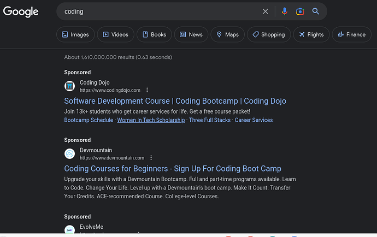Open the Career Services sitelink
377x237 pixels.
coord(254,120)
